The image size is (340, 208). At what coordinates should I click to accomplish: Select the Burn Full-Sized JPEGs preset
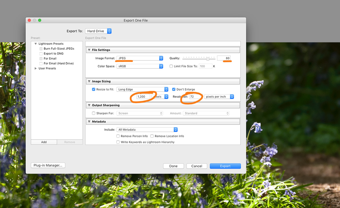[59, 49]
